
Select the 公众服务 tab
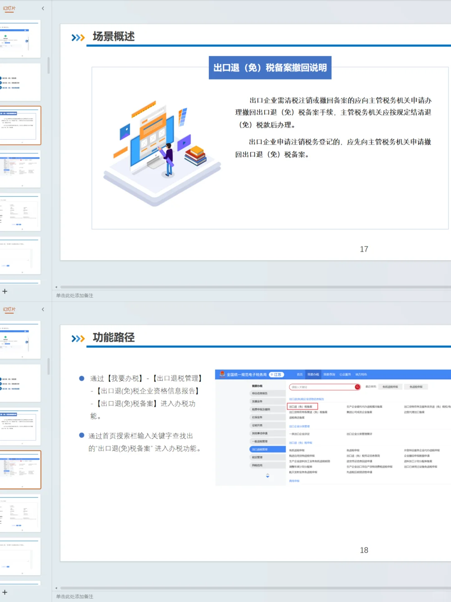point(345,374)
